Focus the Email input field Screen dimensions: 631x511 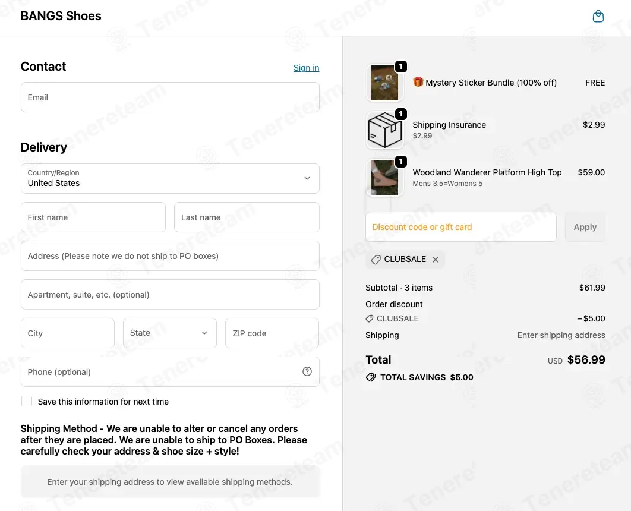click(x=170, y=97)
